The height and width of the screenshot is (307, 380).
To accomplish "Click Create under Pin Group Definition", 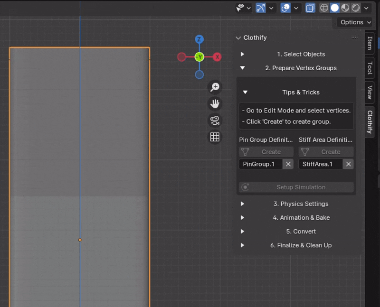I will point(266,152).
